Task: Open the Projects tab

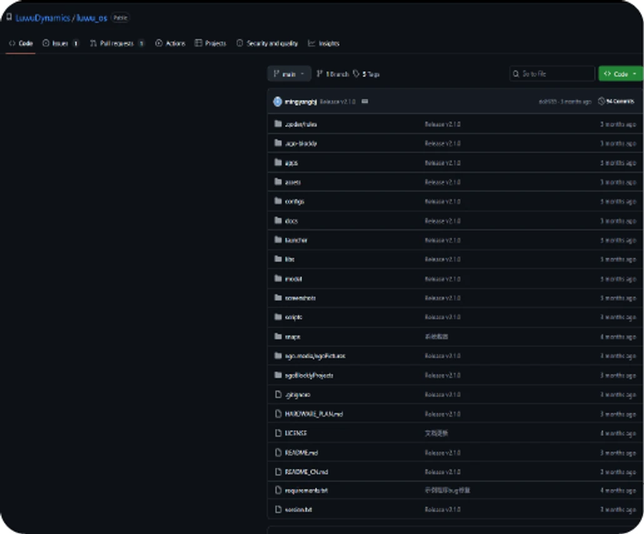Action: 210,43
